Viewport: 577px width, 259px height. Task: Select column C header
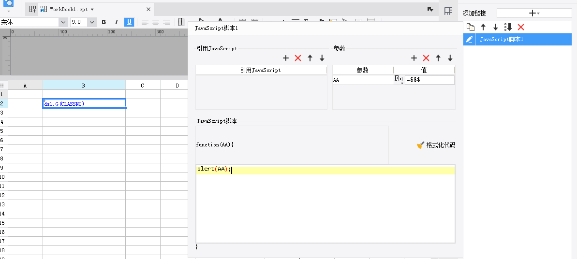[x=143, y=86]
